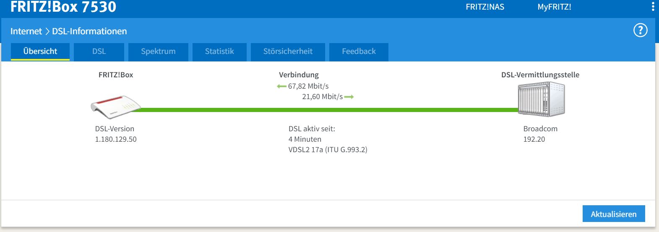The image size is (659, 232).
Task: Open the DSL tab
Action: coord(99,51)
